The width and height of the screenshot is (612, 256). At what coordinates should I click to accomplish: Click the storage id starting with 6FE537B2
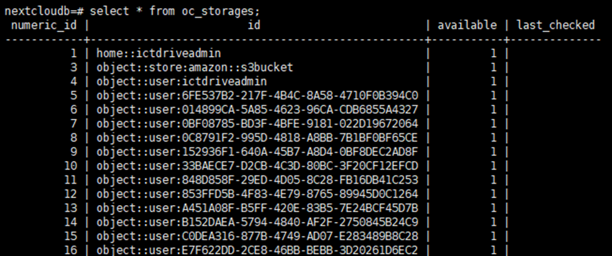pos(261,95)
